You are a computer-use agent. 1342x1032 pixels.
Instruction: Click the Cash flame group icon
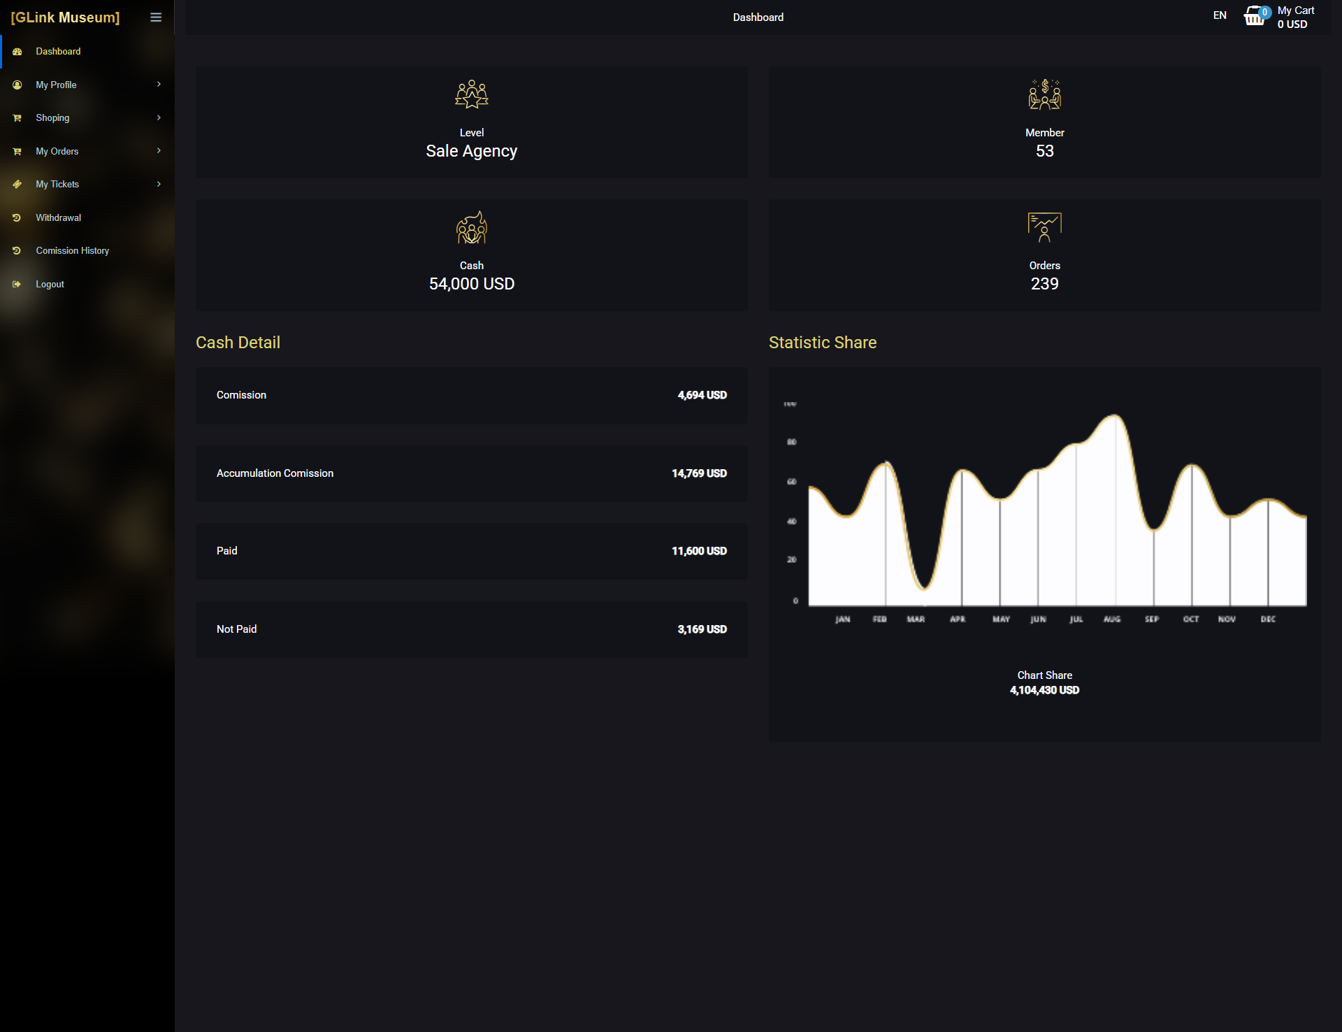point(472,227)
